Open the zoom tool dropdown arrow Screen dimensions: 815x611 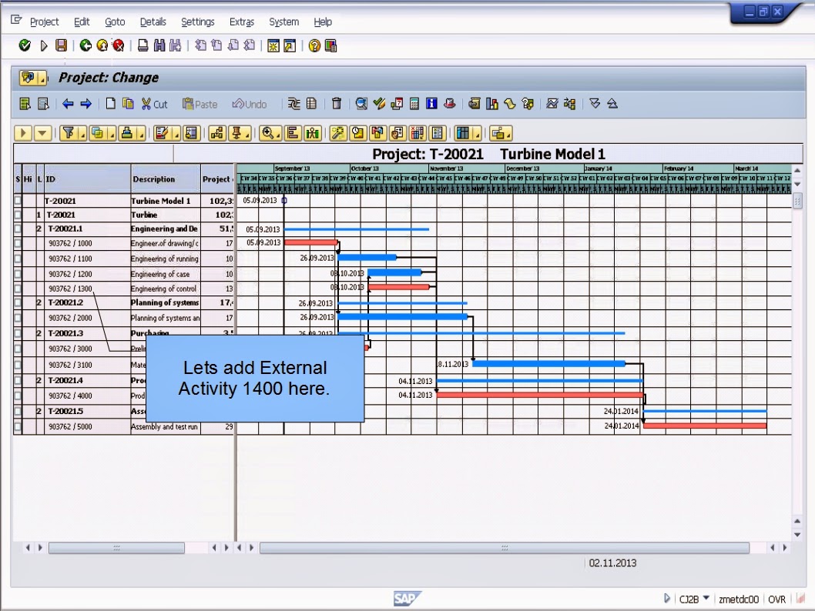pyautogui.click(x=277, y=136)
